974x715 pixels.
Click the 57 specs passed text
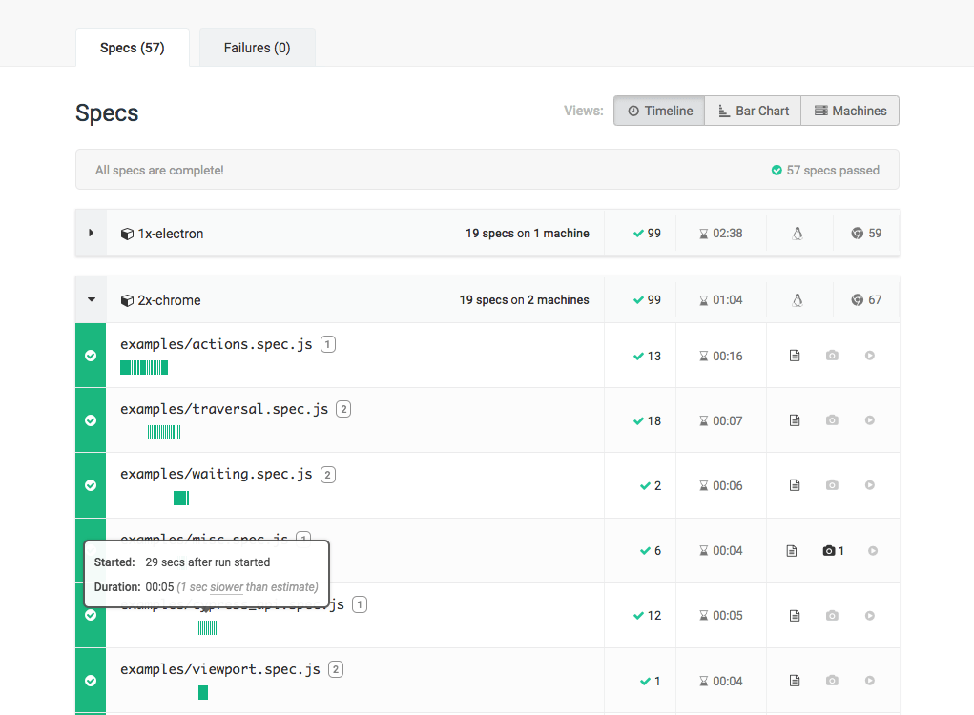coord(832,170)
